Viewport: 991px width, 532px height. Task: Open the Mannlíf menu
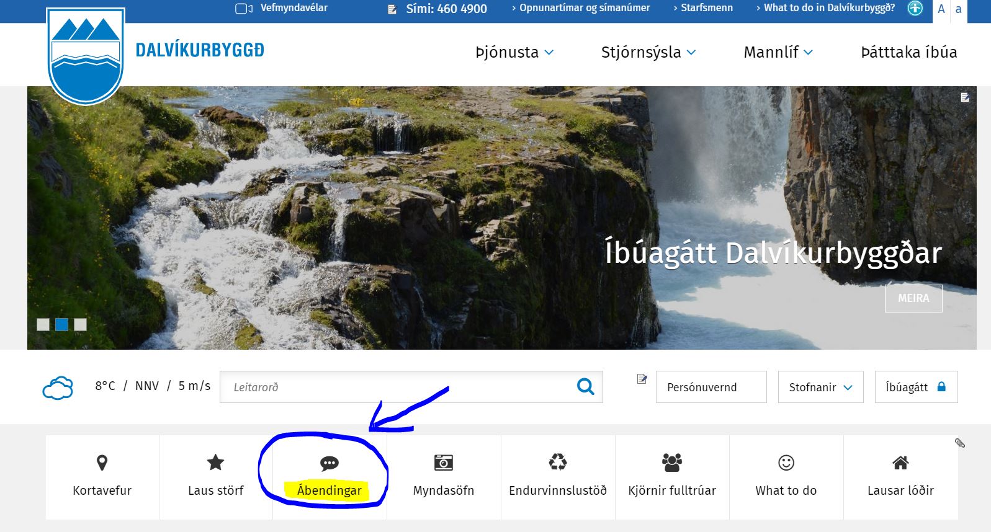(x=778, y=53)
